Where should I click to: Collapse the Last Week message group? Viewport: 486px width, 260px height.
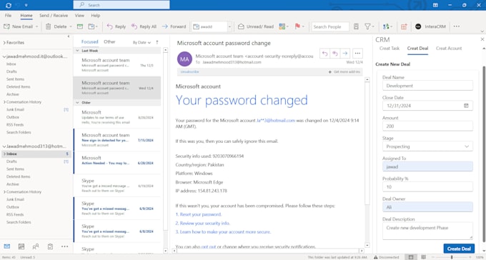pos(77,51)
